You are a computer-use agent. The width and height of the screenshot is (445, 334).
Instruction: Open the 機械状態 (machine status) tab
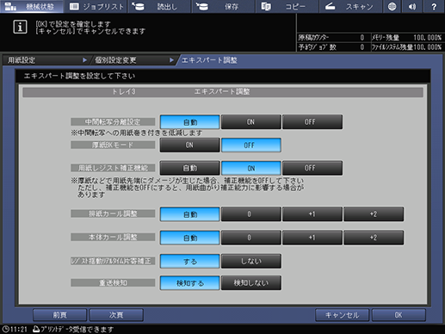click(x=32, y=6)
